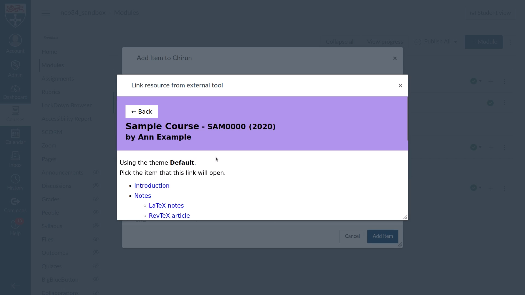Screen dimensions: 525x295
Task: Click the Introduction link
Action: pos(152,185)
